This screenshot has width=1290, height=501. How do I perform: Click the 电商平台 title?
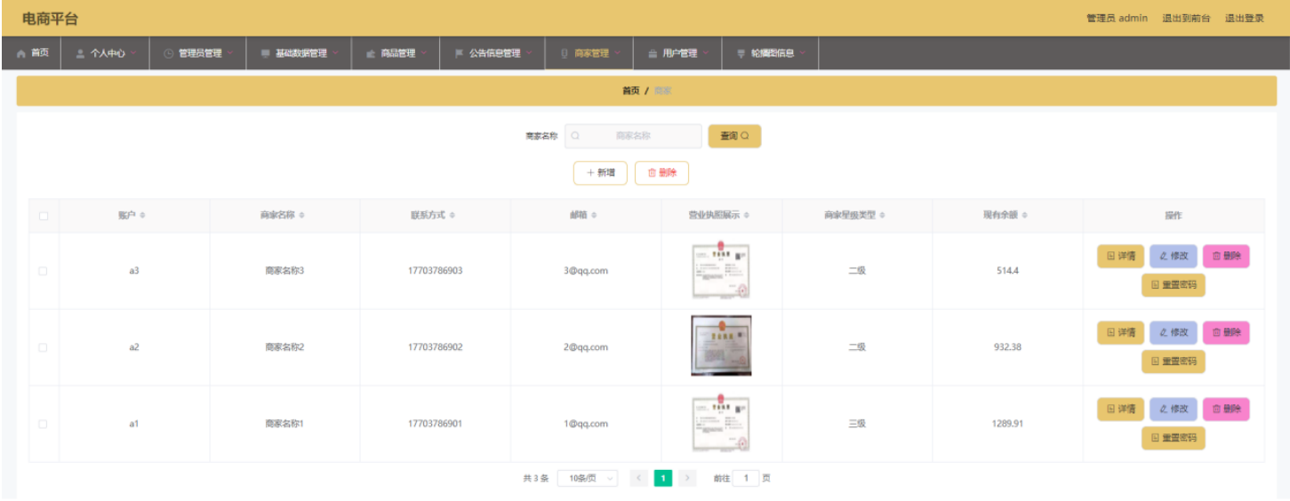(50, 19)
